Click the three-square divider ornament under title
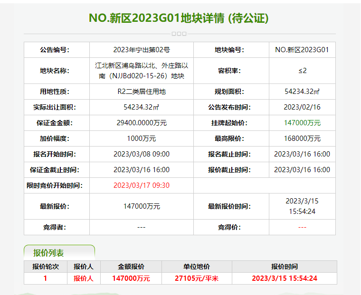Image resolution: width=361 pixels, height=295 pixels. click(179, 34)
